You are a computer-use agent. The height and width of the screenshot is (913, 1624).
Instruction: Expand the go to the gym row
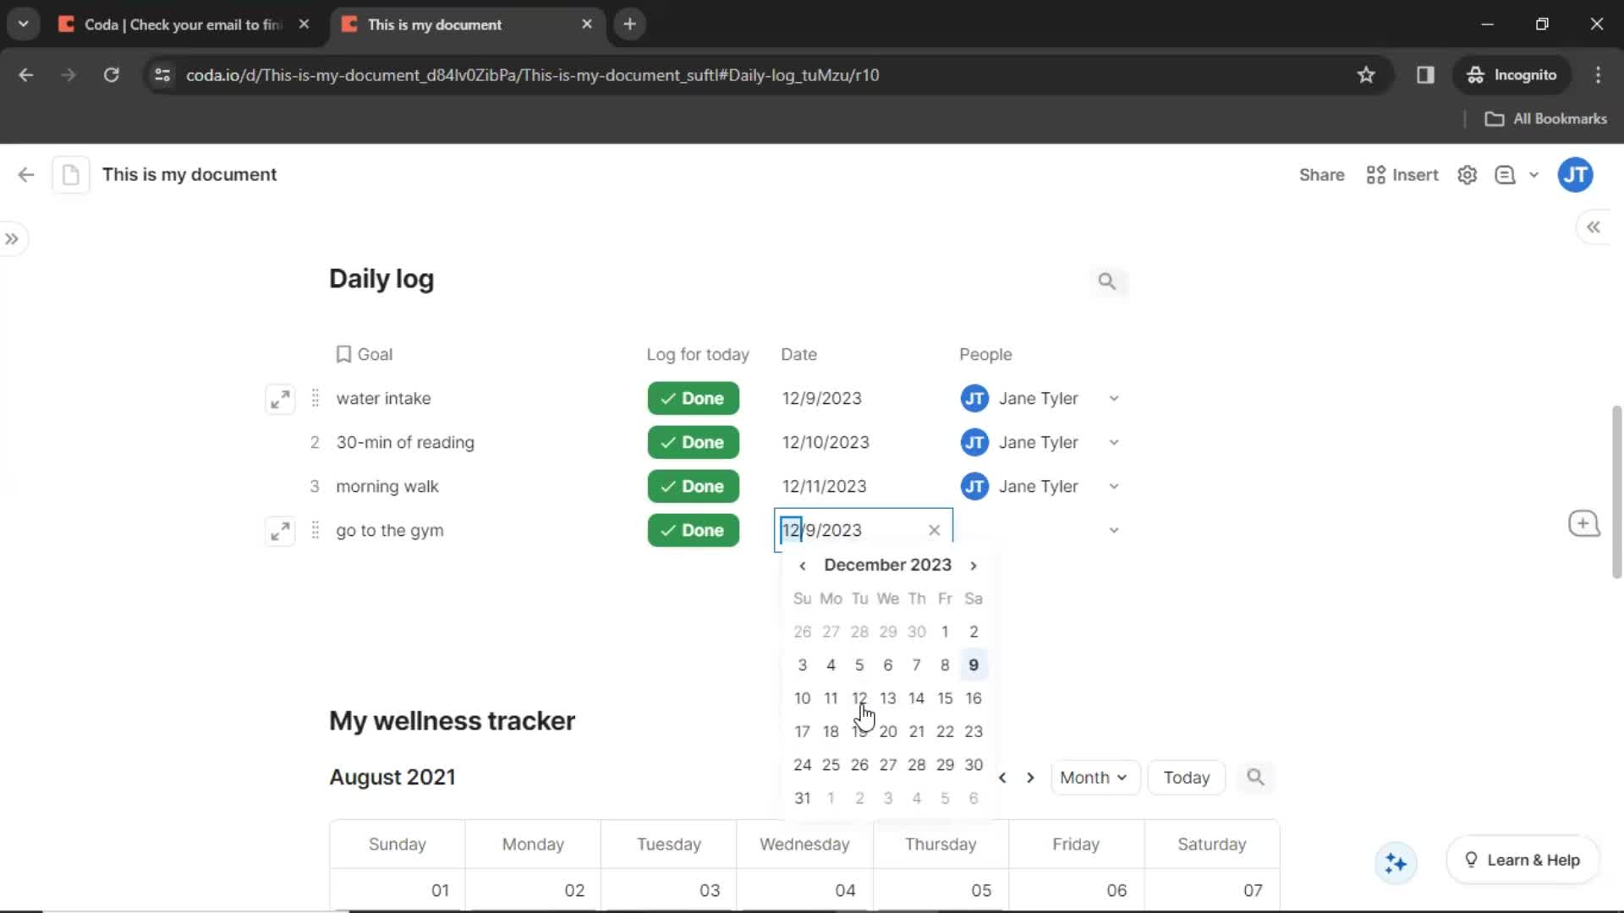tap(280, 531)
